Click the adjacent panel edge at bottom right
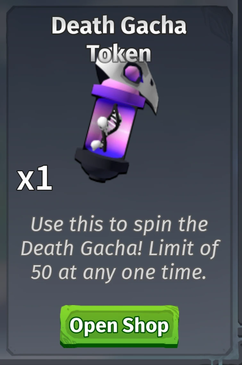This screenshot has width=242, height=365. tap(239, 335)
